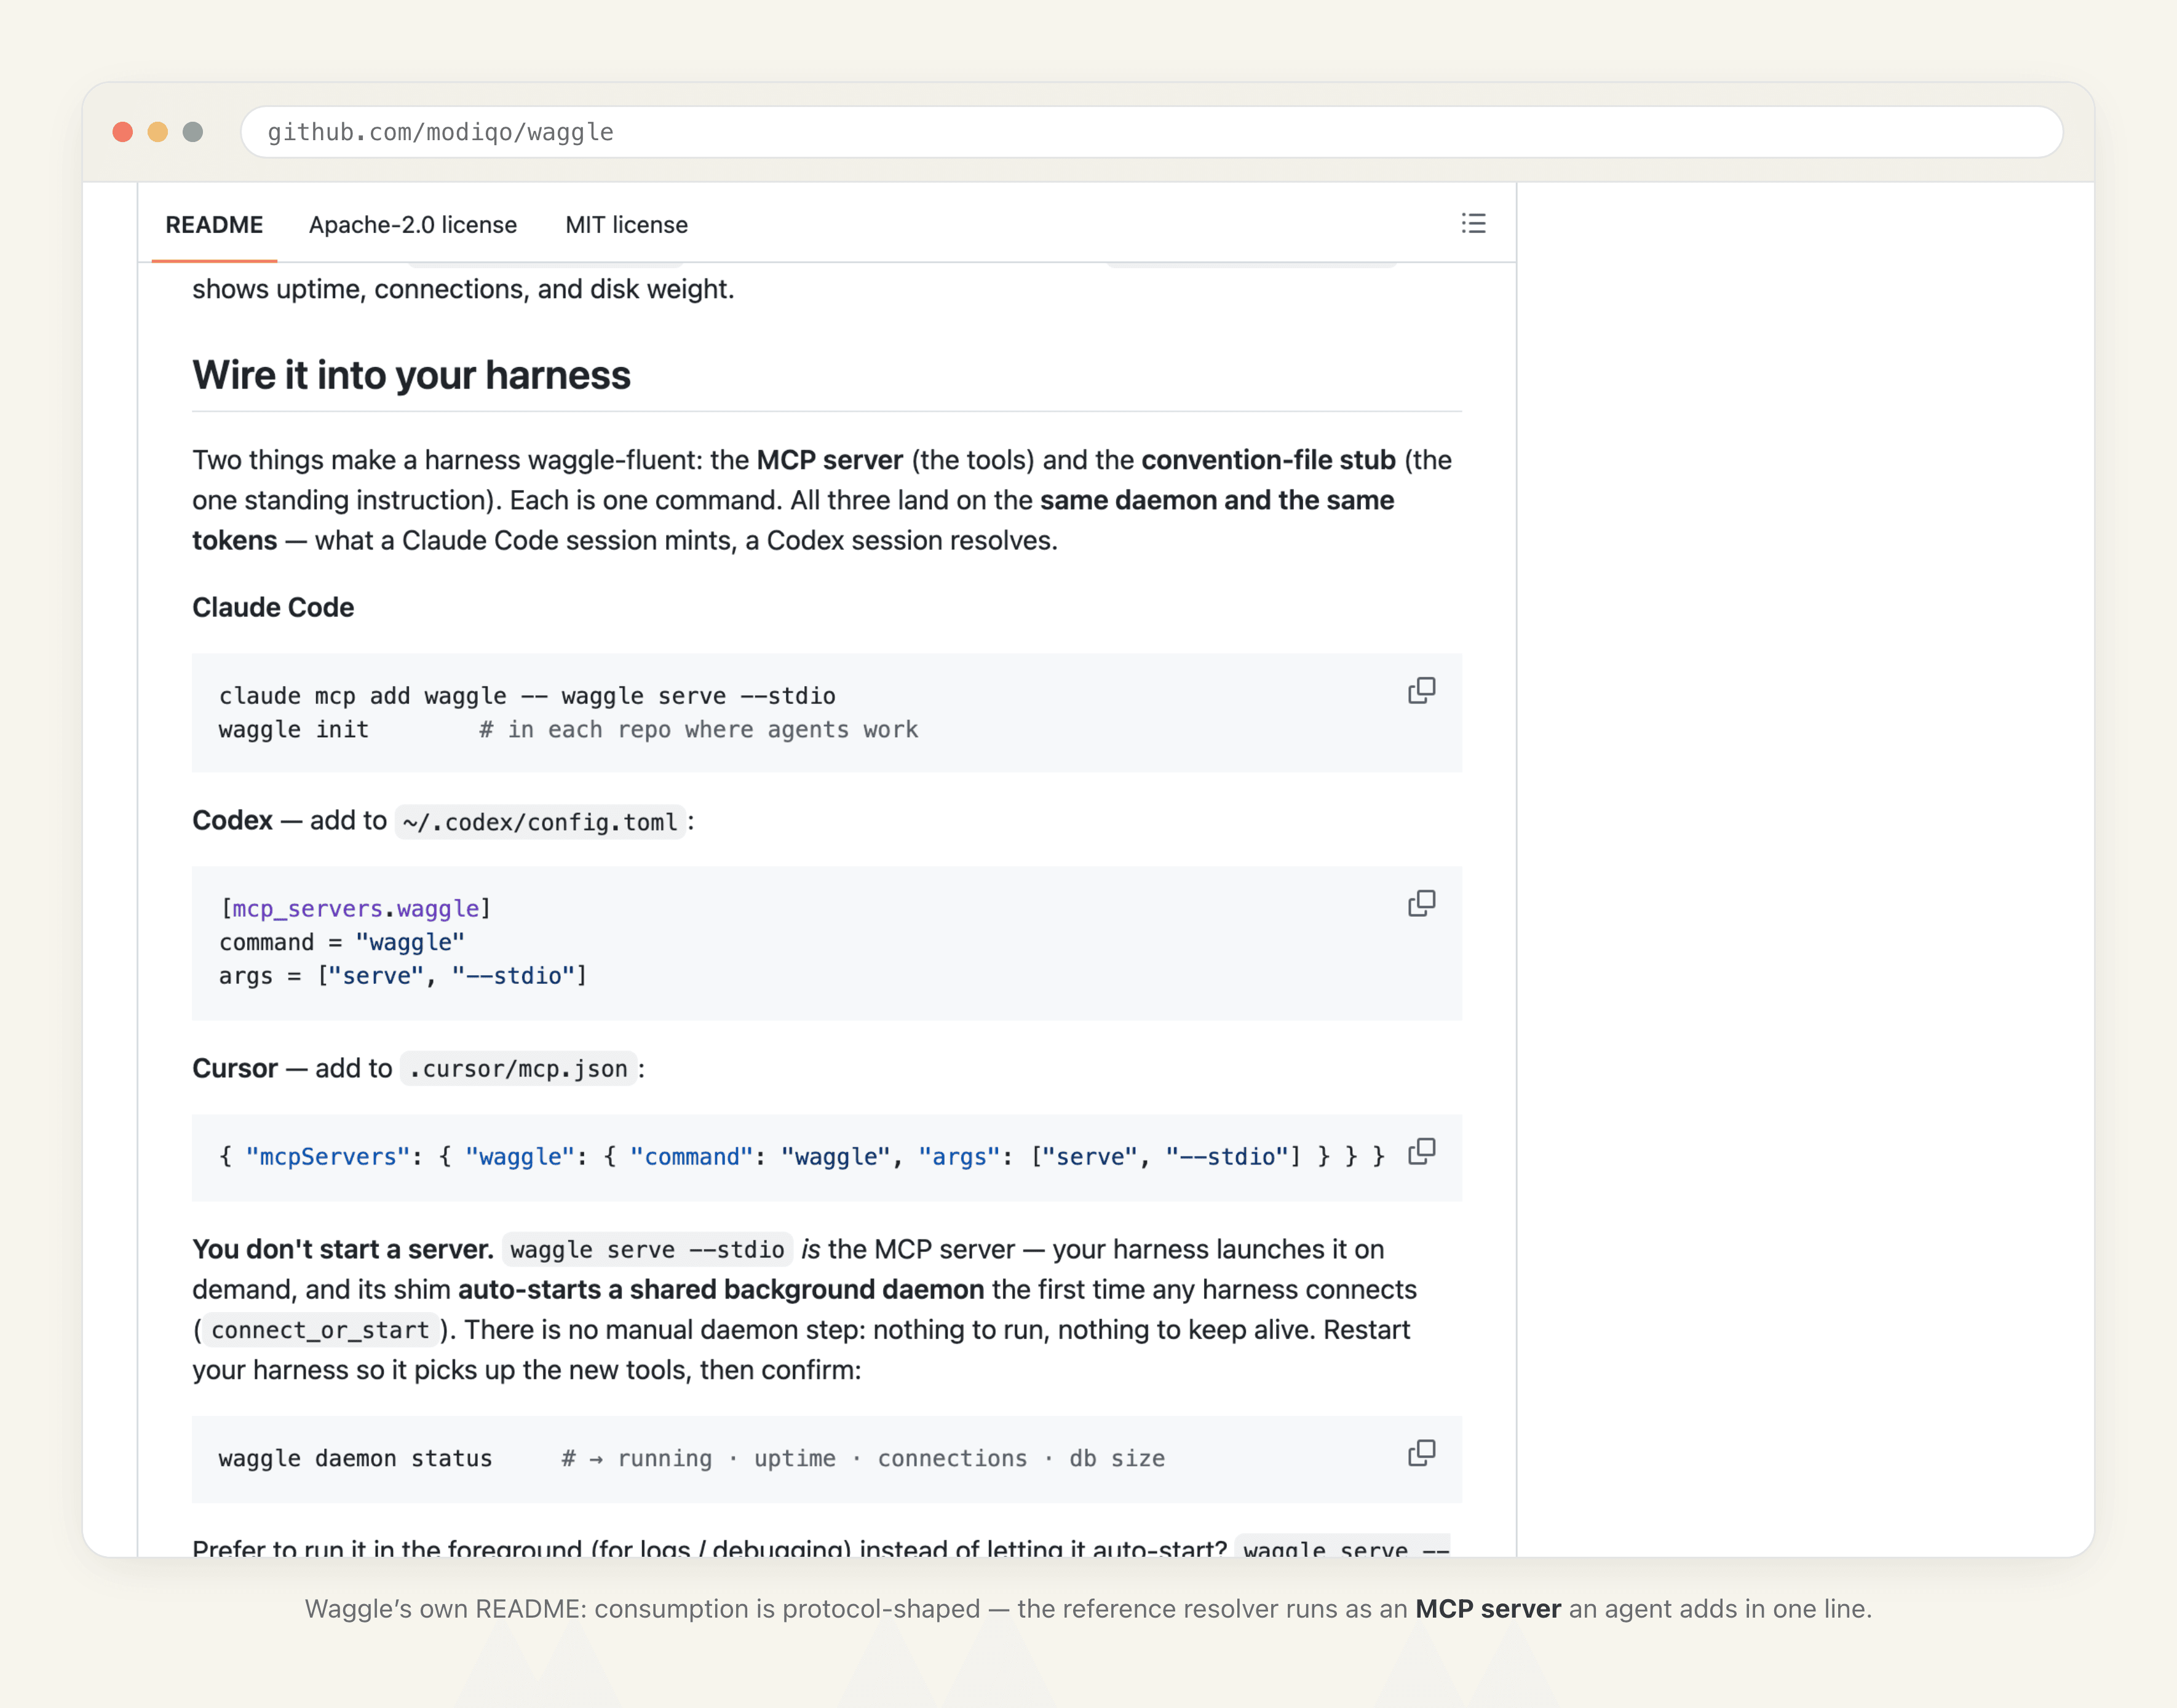Click the yellow minimize window dot
Viewport: 2177px width, 1708px height.
158,132
